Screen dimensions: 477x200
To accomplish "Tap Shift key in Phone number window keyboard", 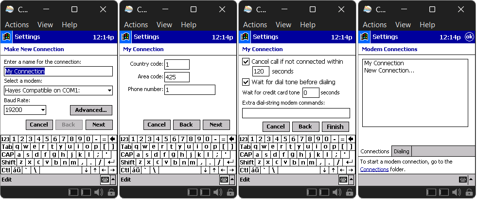I will pyautogui.click(x=128, y=162).
